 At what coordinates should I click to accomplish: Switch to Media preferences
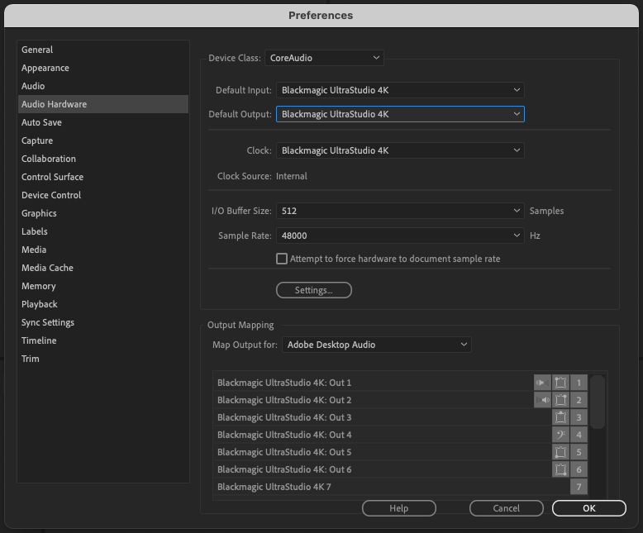(x=103, y=250)
